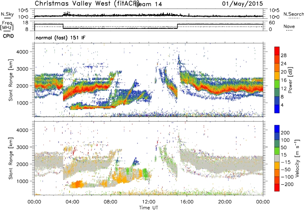Click the '28' tick on Power colorbar
This screenshot has width=304, height=210.
coord(283,55)
